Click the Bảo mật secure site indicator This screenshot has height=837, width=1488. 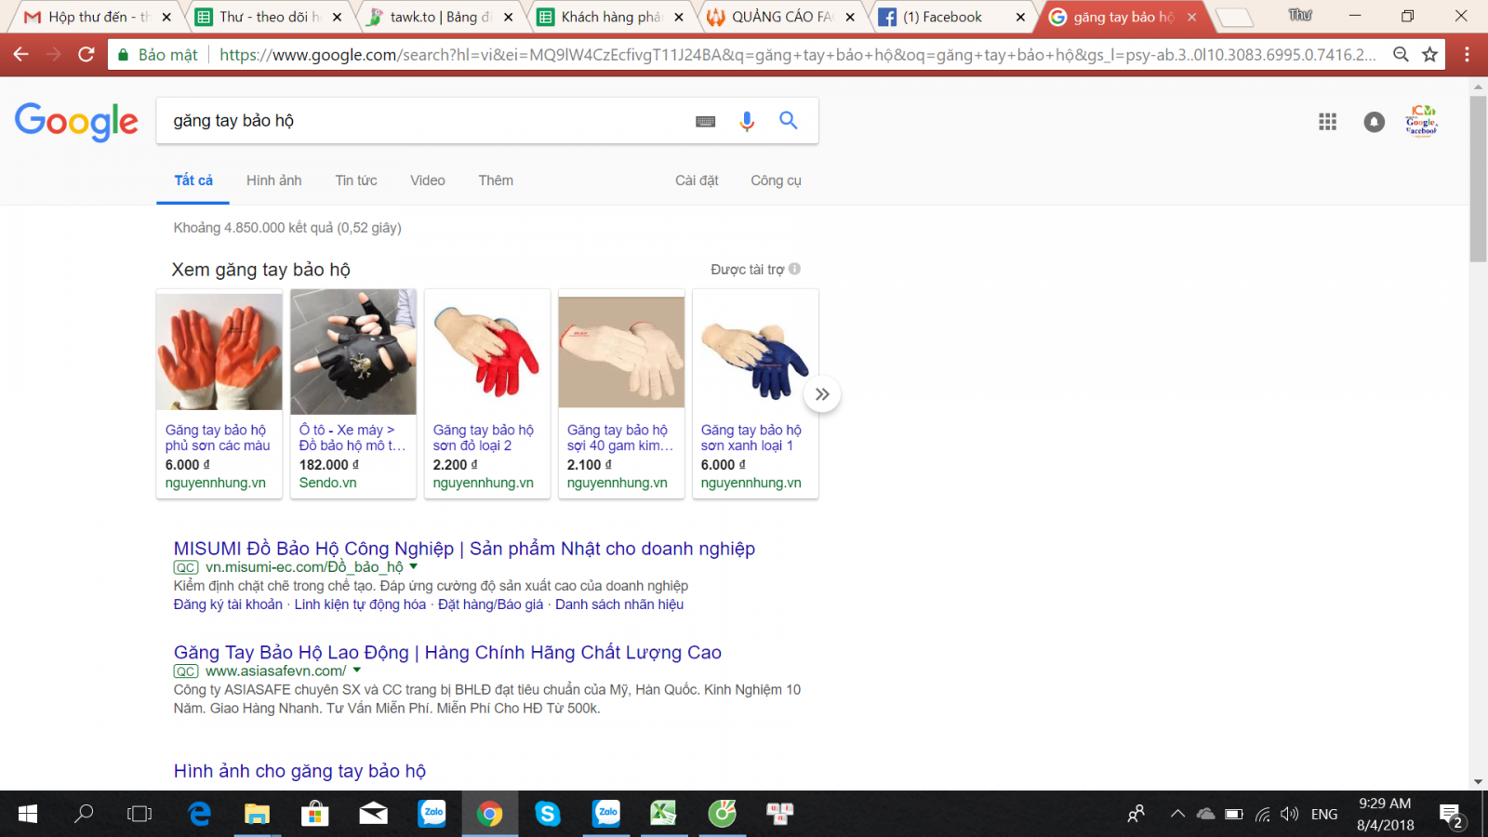click(158, 55)
